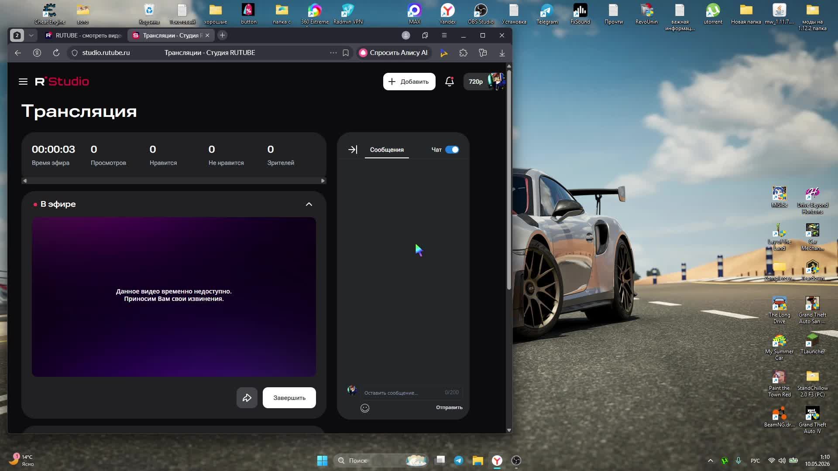Open Yandex home button in toolbar
The image size is (838, 471).
pyautogui.click(x=37, y=53)
